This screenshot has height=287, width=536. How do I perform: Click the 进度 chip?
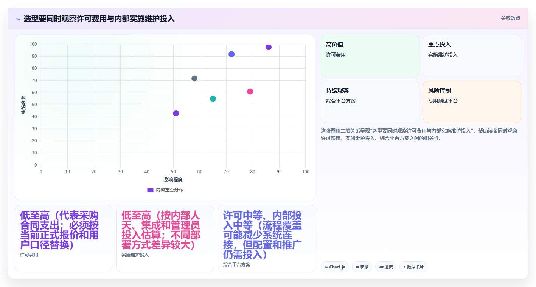click(x=386, y=267)
